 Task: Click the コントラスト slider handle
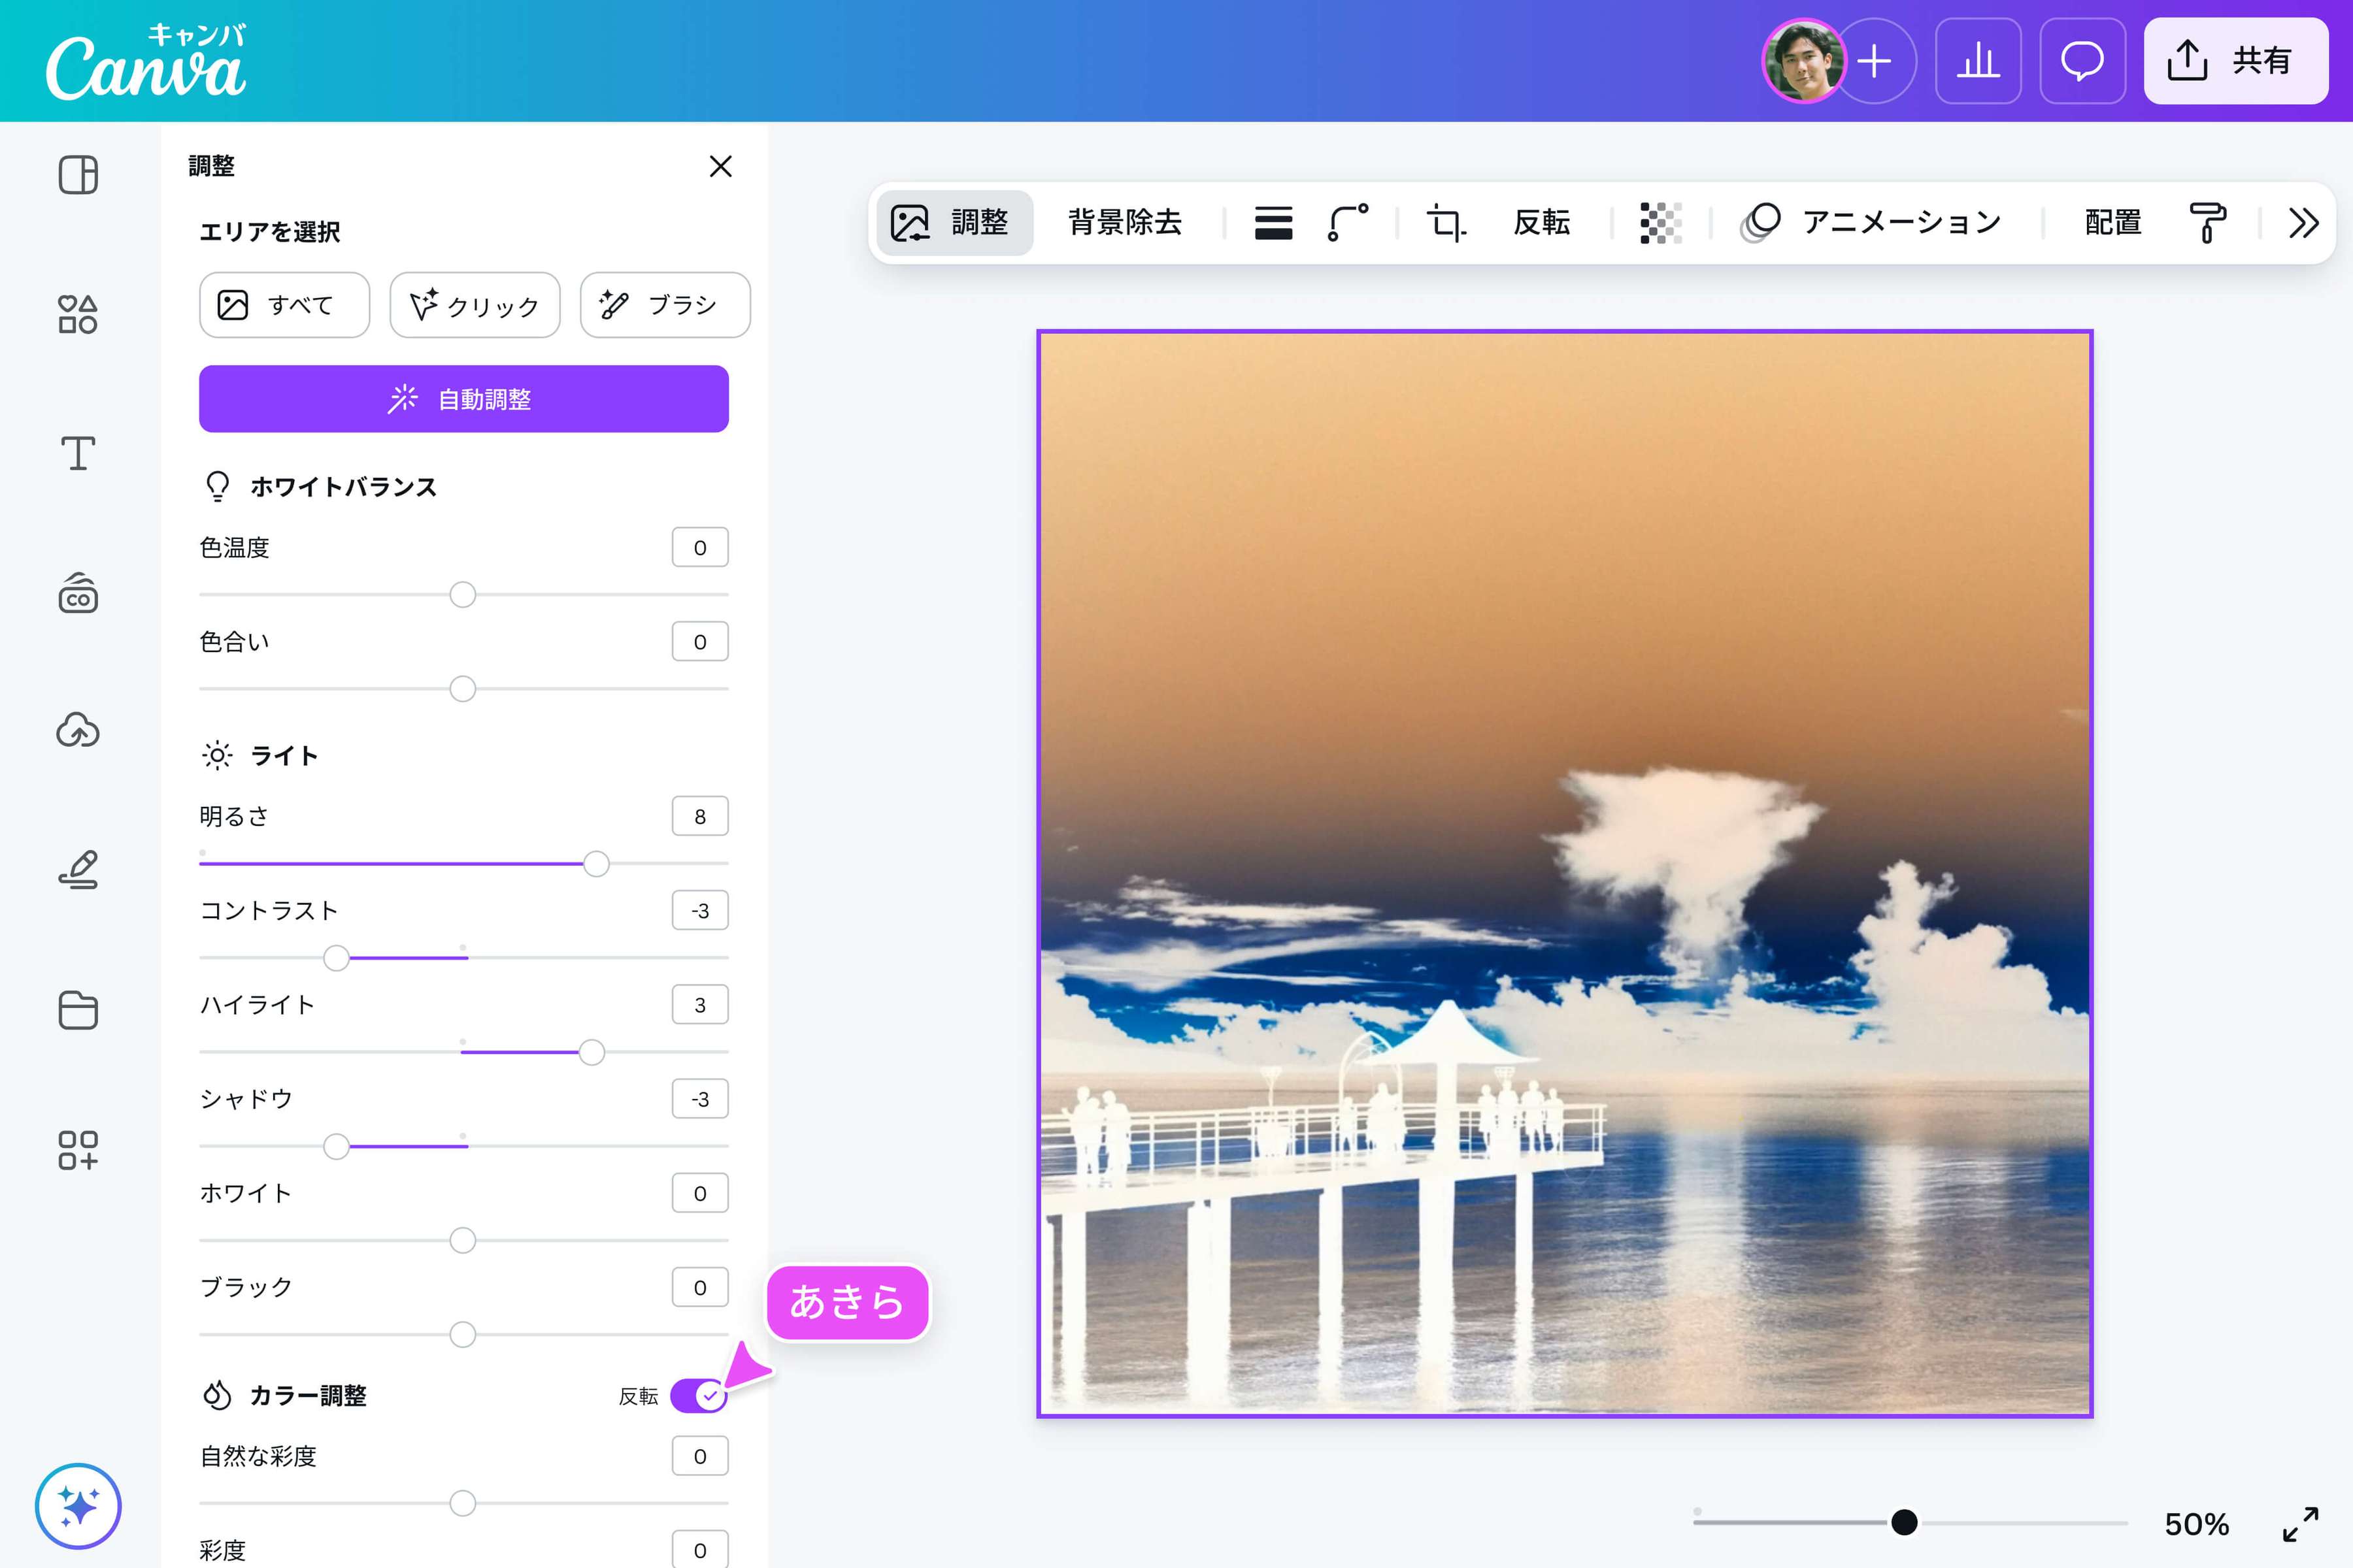pos(336,958)
